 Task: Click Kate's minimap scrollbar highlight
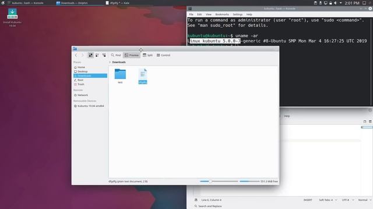pyautogui.click(x=367, y=127)
